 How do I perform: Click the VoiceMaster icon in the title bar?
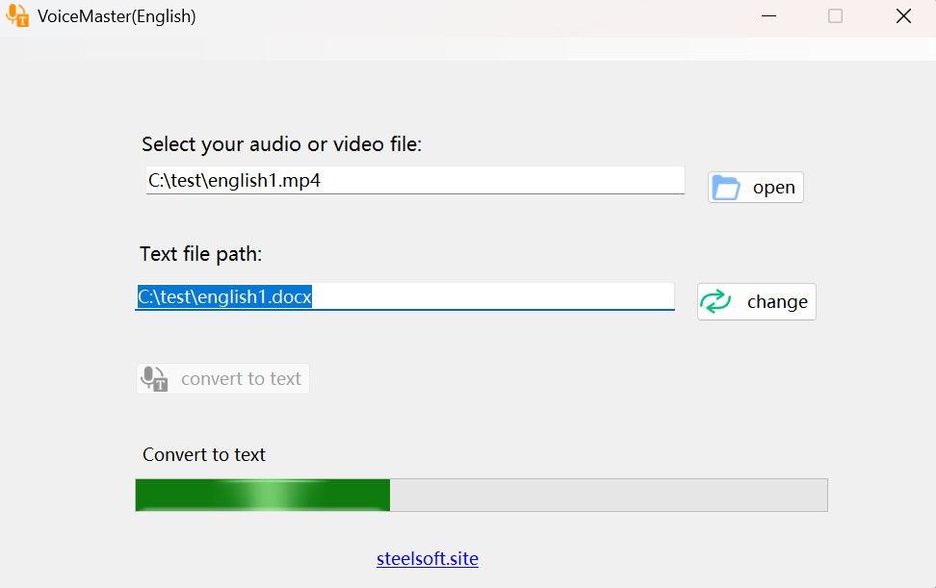[x=16, y=15]
